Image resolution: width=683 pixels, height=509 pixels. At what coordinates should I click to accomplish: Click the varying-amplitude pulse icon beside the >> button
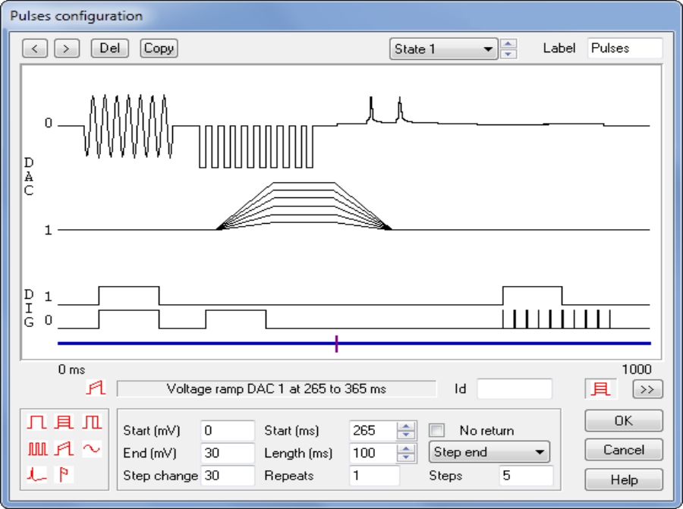tap(601, 389)
